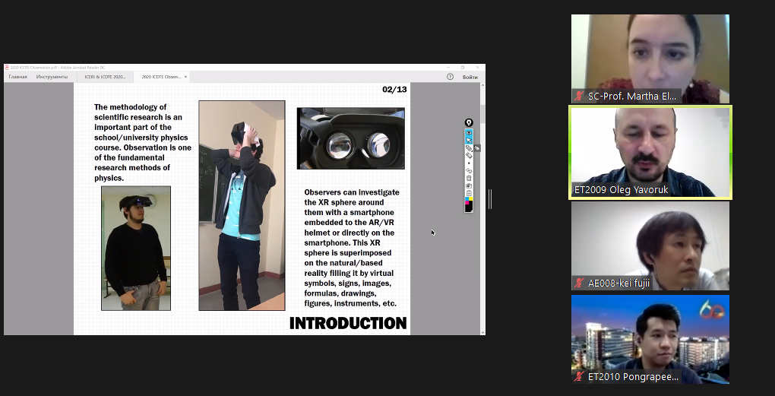Toggle the eye visibility tool in annotation toolbar
This screenshot has height=396, width=775.
click(469, 133)
